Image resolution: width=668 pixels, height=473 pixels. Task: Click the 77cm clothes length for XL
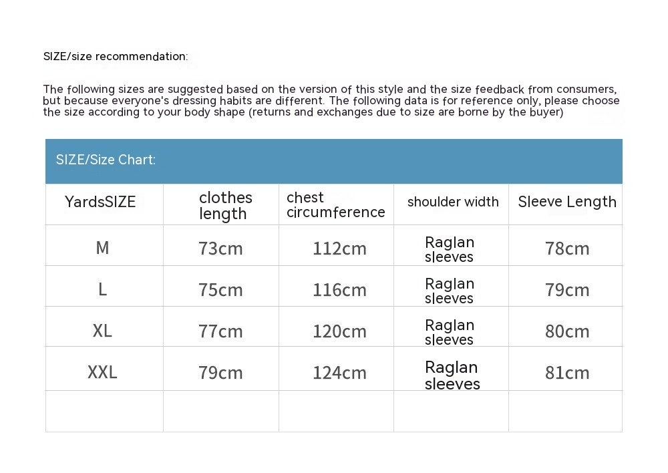pos(220,331)
